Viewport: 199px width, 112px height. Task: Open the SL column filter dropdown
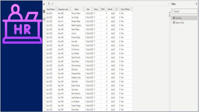[119, 9]
